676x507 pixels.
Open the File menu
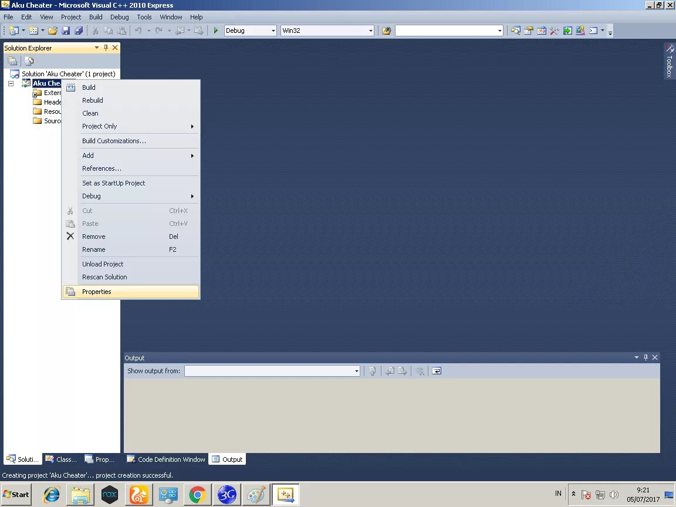(8, 17)
